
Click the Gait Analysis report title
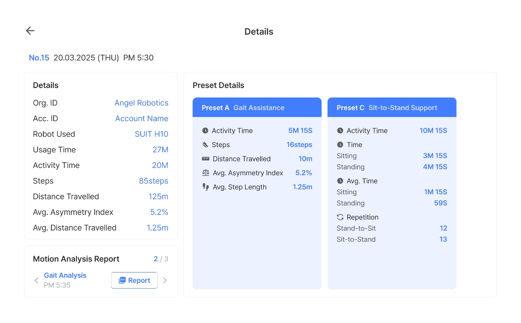(65, 276)
